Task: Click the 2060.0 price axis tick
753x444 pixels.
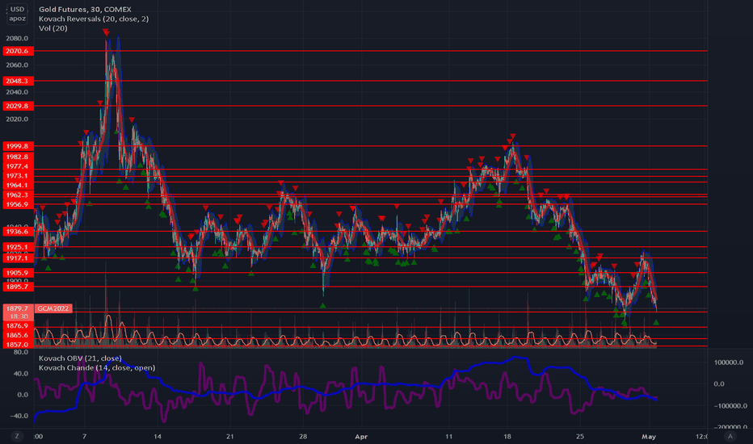Action: (x=17, y=65)
